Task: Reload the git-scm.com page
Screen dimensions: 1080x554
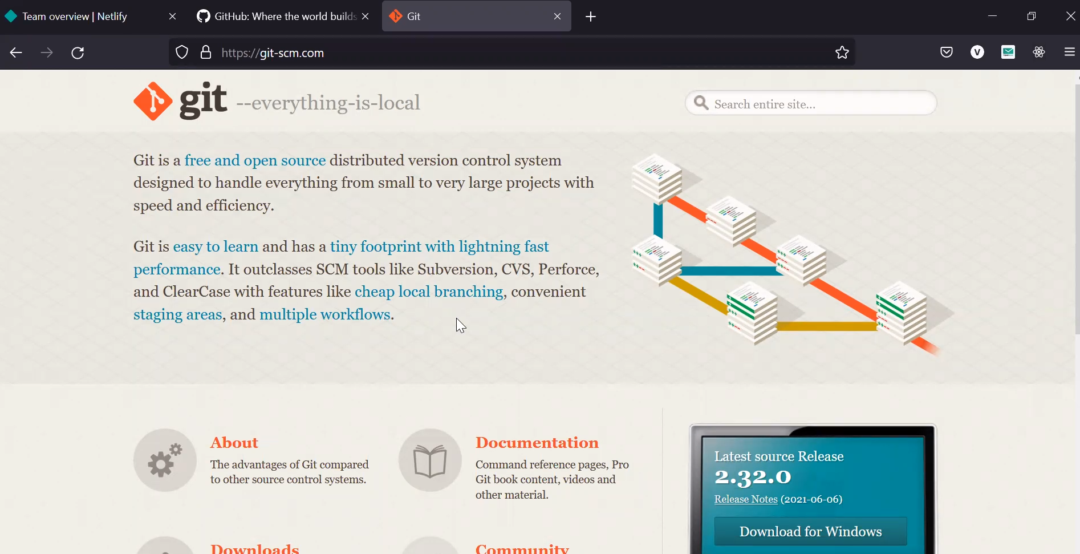Action: coord(78,53)
